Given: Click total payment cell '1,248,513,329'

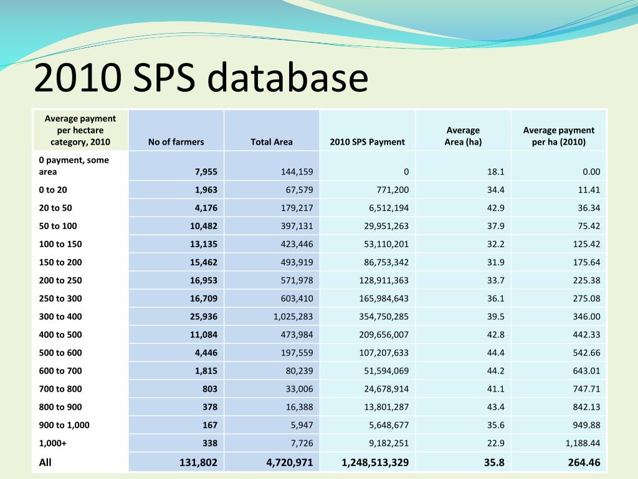Looking at the screenshot, I should [x=375, y=463].
